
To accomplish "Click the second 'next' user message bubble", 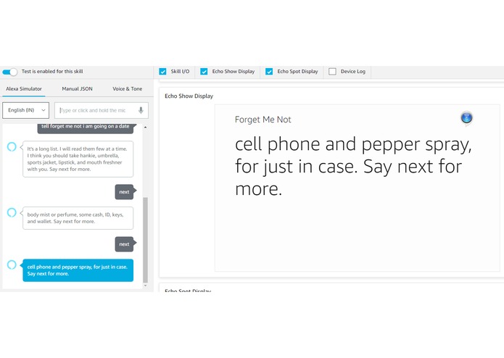I will 125,244.
